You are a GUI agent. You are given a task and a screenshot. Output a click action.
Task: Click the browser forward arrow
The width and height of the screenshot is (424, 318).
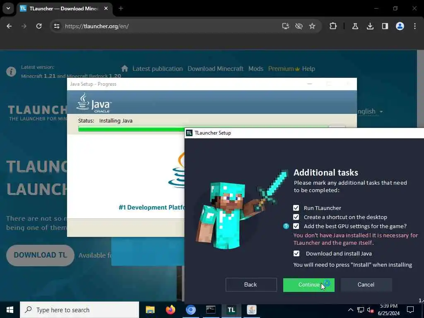[24, 26]
